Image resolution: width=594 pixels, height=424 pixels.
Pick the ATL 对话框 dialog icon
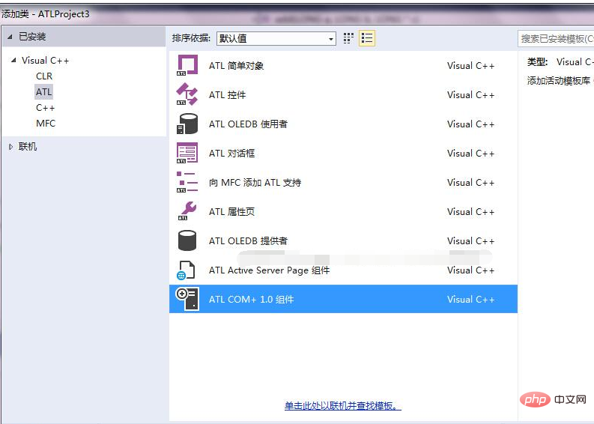pyautogui.click(x=187, y=153)
